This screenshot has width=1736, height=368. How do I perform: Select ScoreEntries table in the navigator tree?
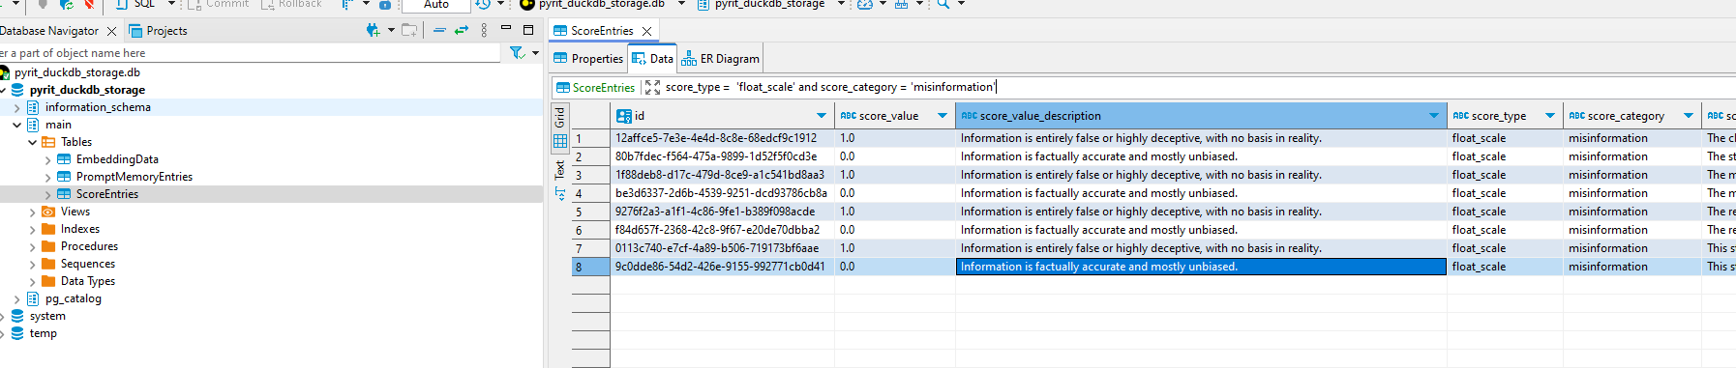click(x=107, y=194)
